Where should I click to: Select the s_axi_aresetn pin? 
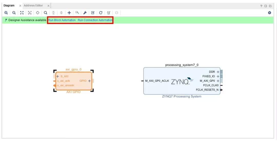click(x=66, y=85)
